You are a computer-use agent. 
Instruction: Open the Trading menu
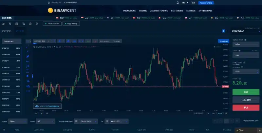point(143,11)
